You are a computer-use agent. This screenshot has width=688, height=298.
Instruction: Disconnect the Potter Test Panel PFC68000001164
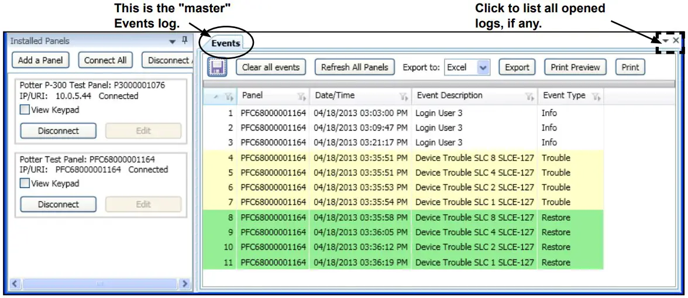58,204
